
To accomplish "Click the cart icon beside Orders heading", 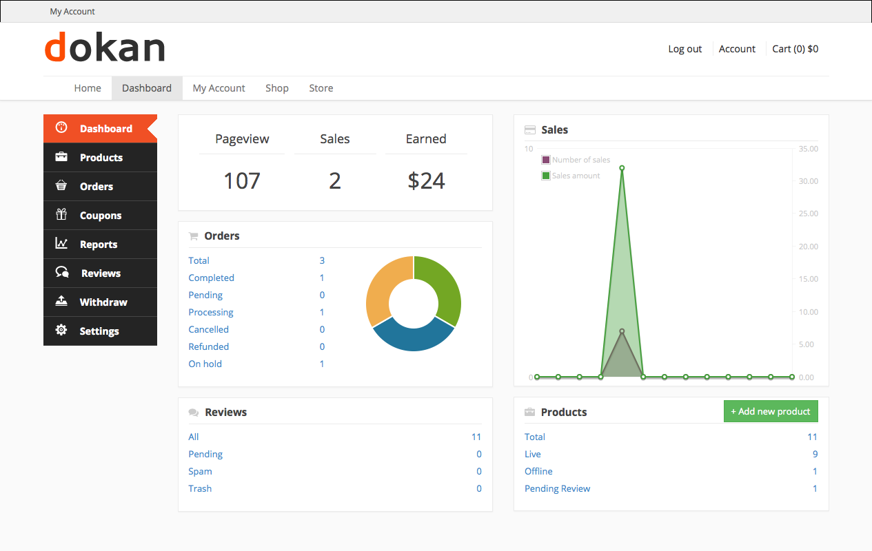I will click(193, 236).
